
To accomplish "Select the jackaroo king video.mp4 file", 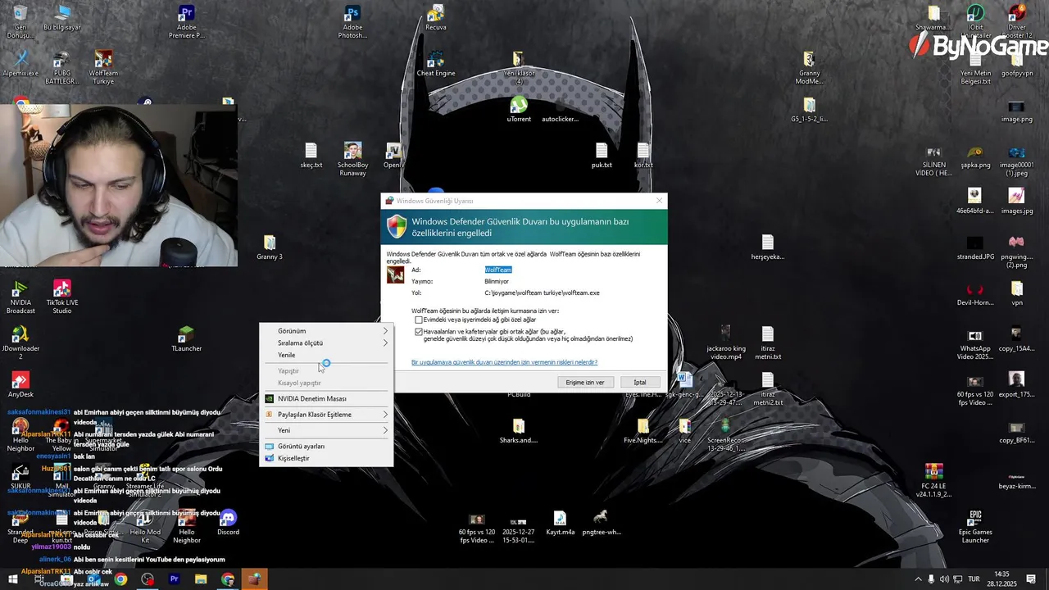I will [x=726, y=343].
